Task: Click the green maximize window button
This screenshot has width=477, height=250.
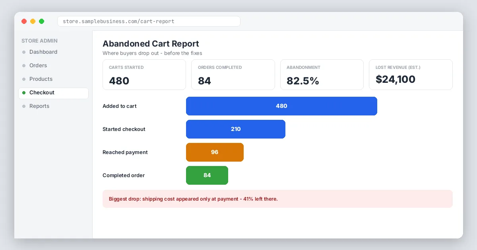Action: click(42, 21)
